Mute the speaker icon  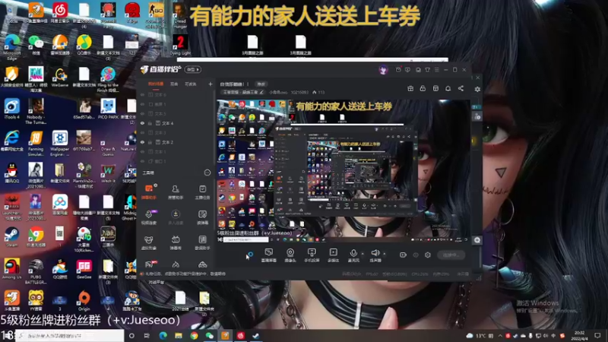click(375, 254)
